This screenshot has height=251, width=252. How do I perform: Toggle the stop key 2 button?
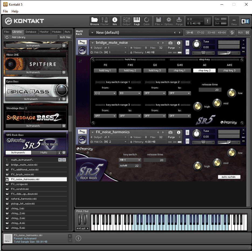click(204, 71)
